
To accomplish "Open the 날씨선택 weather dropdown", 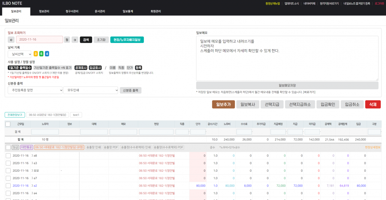I will coord(20,54).
